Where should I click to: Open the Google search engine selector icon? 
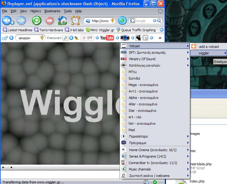pyautogui.click(x=132, y=21)
